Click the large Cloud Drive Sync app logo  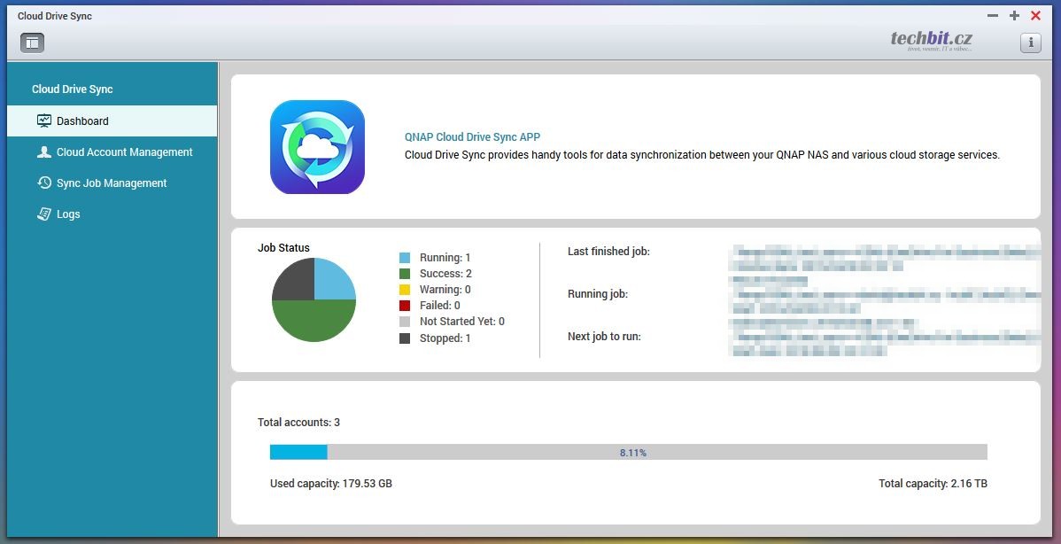click(317, 147)
